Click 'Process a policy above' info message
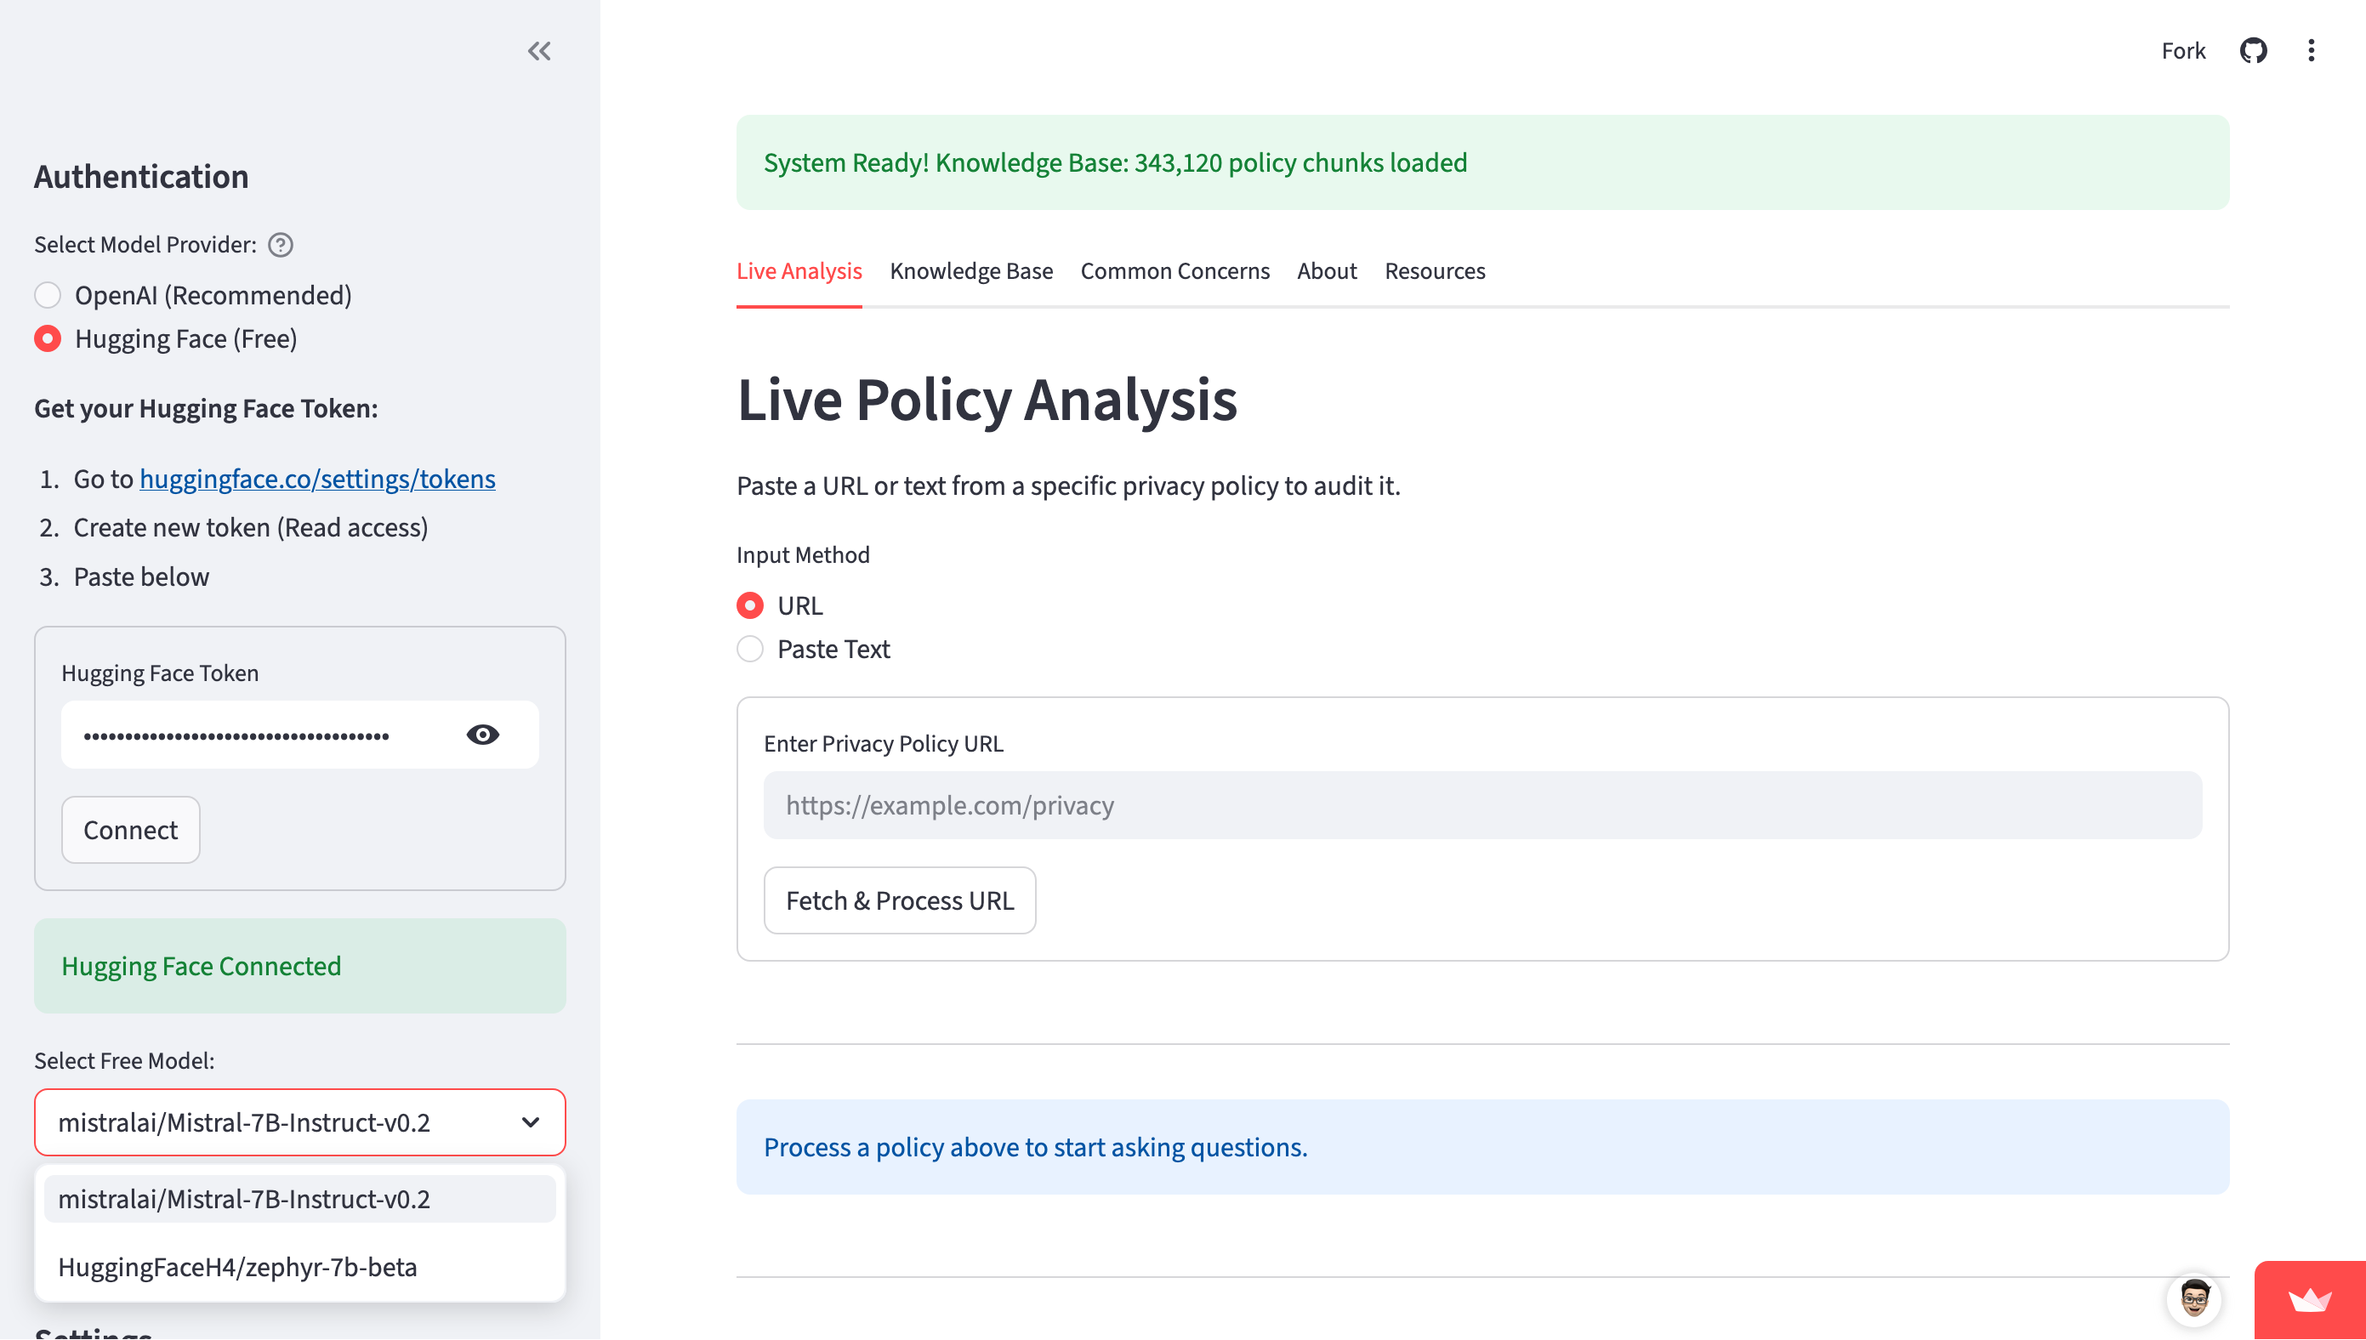Viewport: 2366px width, 1340px height. click(x=1482, y=1147)
